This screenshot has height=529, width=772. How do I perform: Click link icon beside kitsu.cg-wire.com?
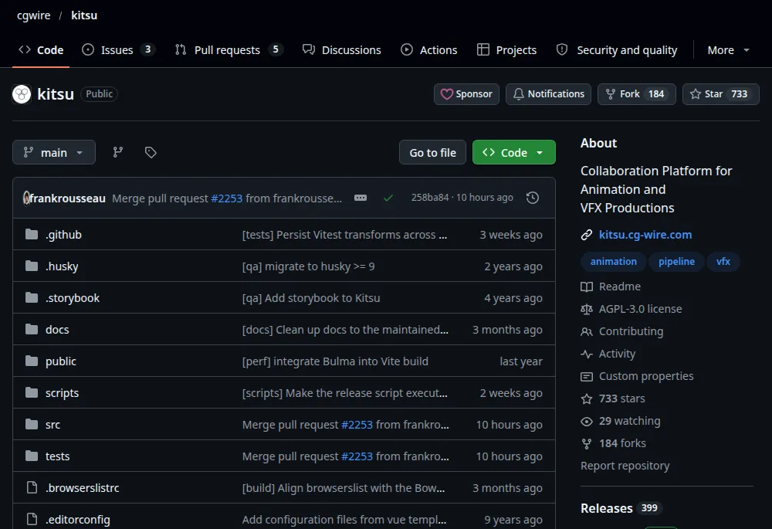pos(587,235)
